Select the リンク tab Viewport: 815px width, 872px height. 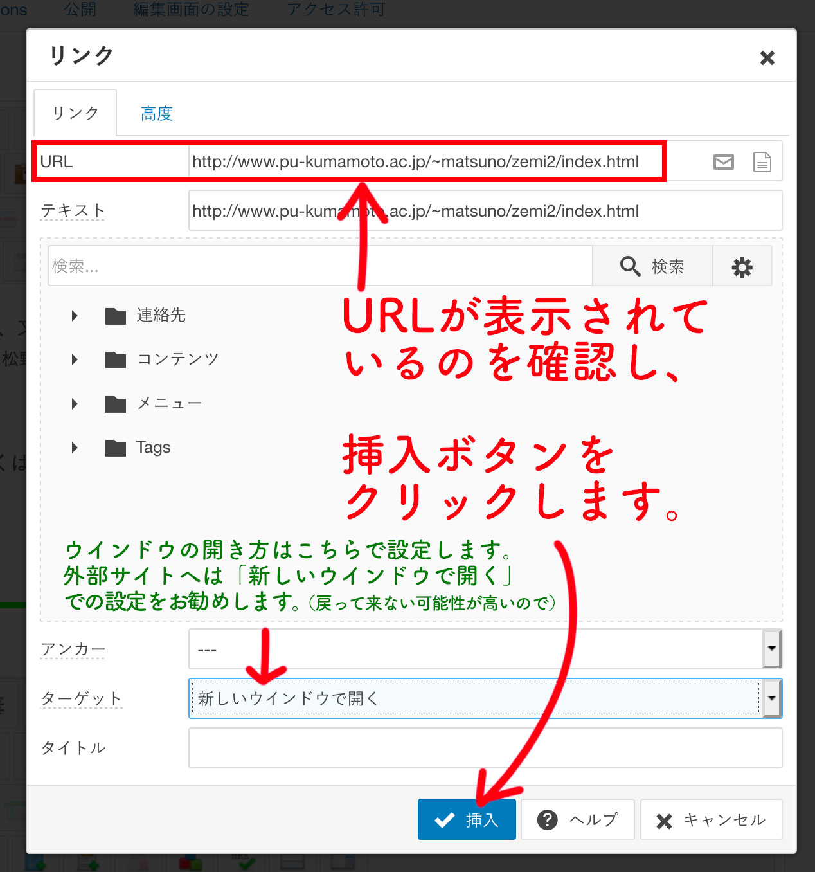pyautogui.click(x=75, y=113)
